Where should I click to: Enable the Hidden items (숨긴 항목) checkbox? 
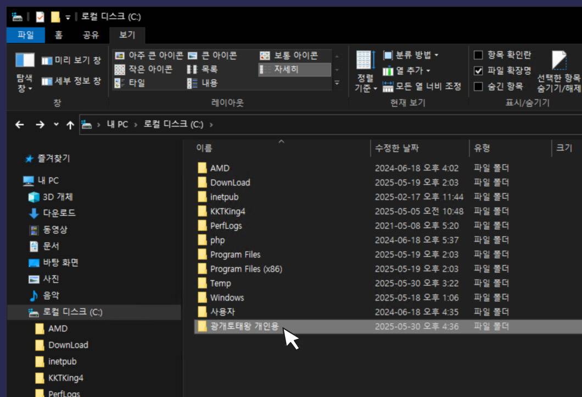(x=478, y=86)
